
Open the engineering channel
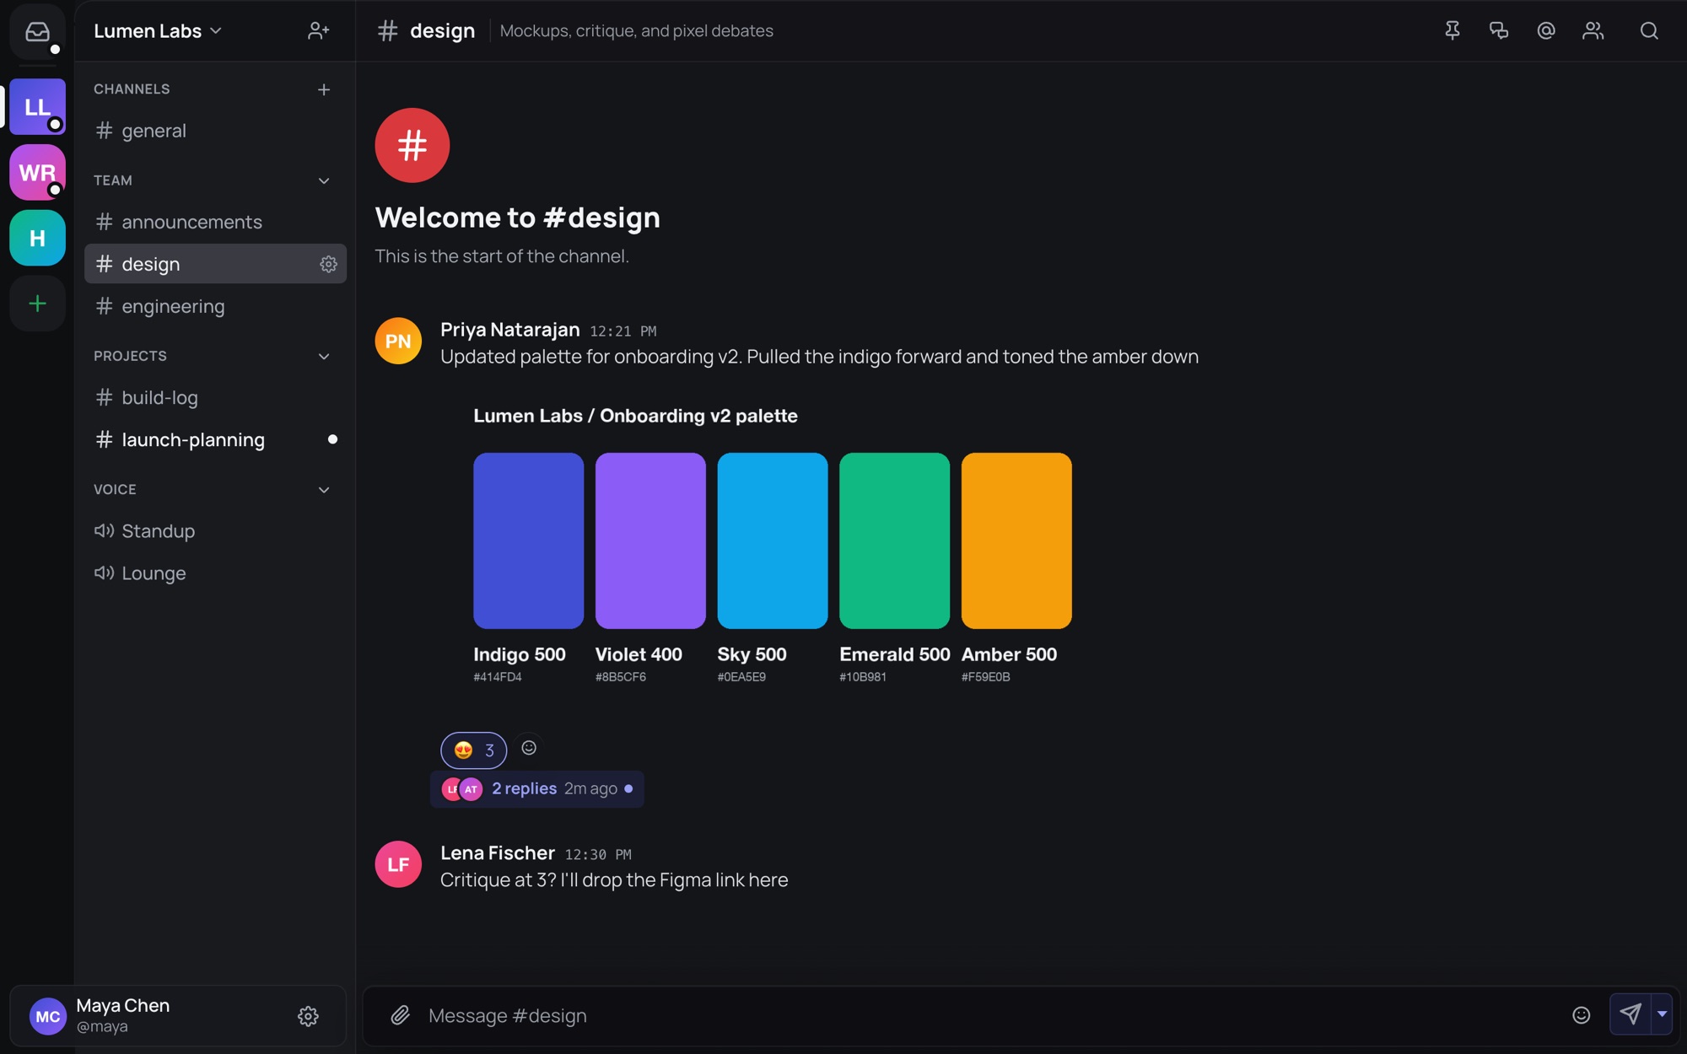point(215,306)
